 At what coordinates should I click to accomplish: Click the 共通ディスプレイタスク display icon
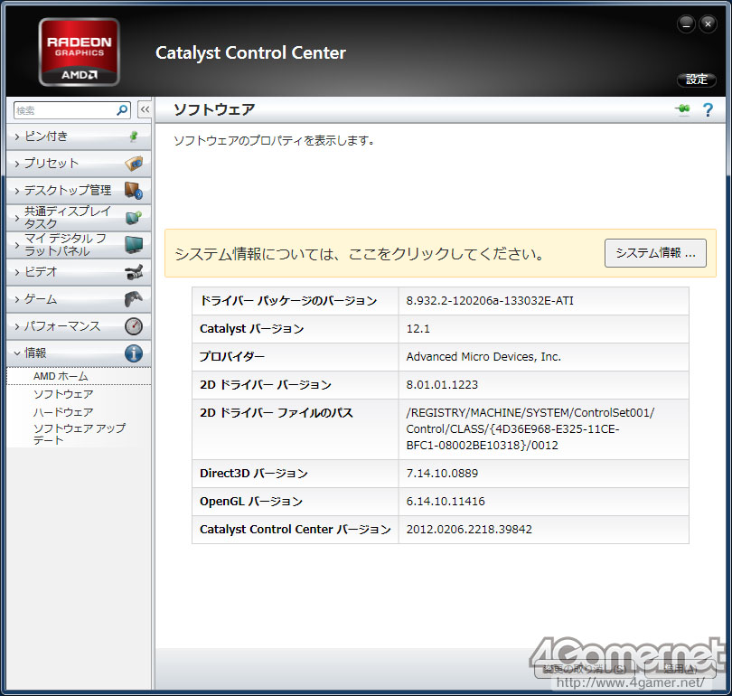[x=134, y=218]
